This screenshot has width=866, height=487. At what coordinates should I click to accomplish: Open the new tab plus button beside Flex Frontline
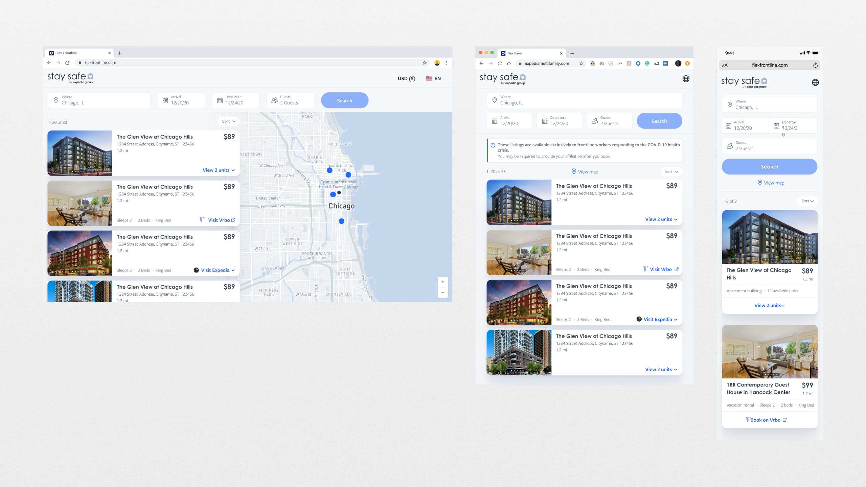click(x=119, y=53)
